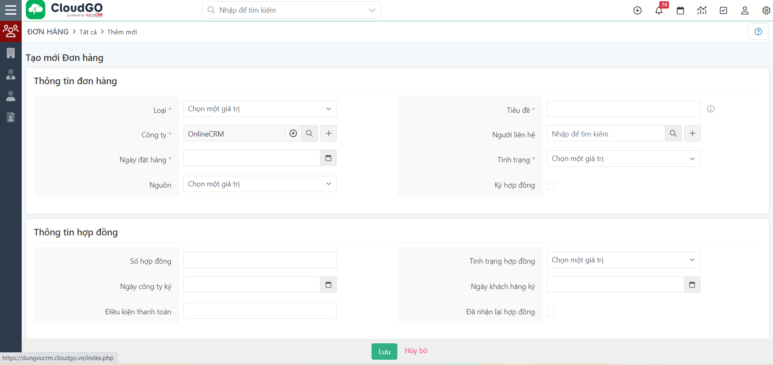The width and height of the screenshot is (773, 365).
Task: Click the magnifier icon in global search
Action: coord(211,10)
